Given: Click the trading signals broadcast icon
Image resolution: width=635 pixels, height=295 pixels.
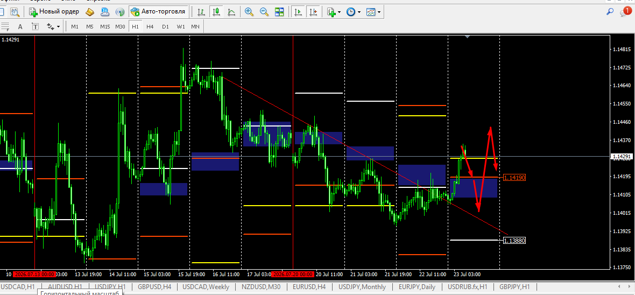Looking at the screenshot, I should (120, 12).
